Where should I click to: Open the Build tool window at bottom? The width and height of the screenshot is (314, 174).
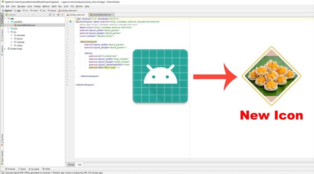[22, 169]
